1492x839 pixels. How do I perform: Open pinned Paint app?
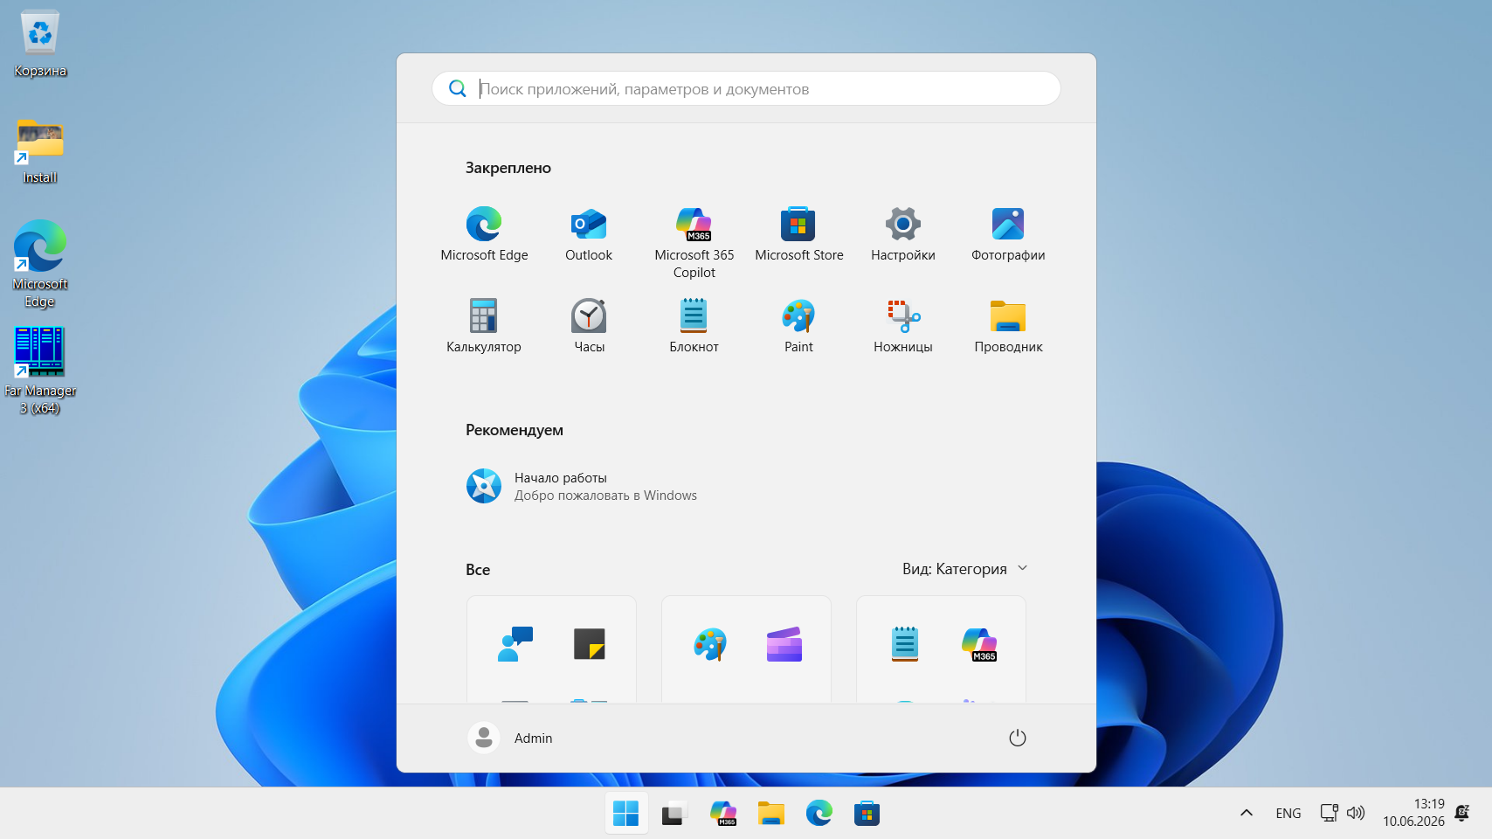[x=798, y=326]
